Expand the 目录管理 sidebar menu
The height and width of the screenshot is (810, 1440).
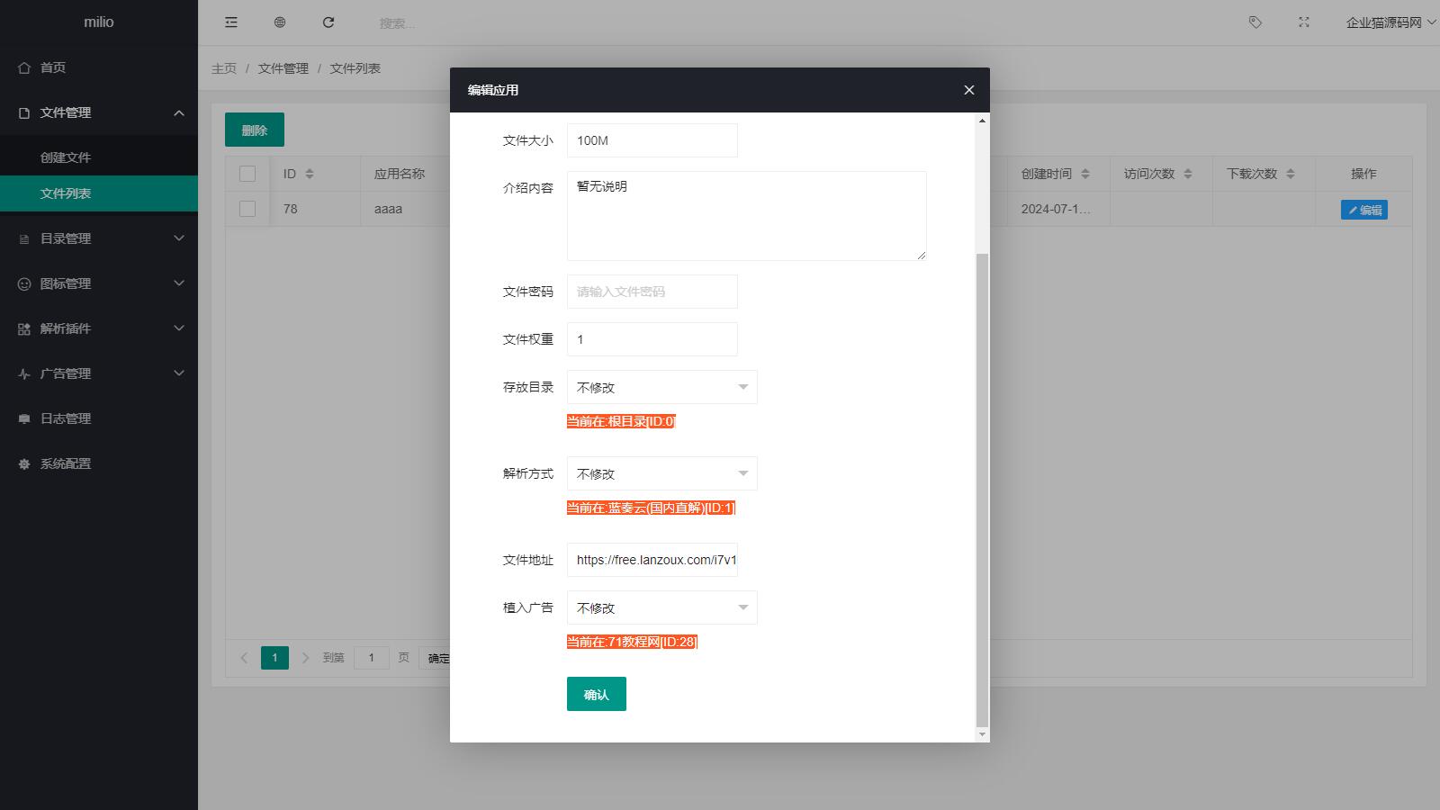pyautogui.click(x=99, y=238)
